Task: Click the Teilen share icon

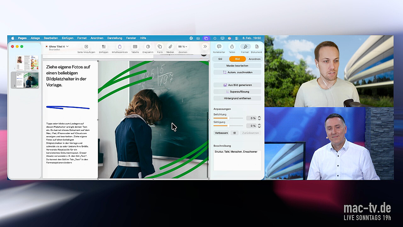Action: point(232,47)
